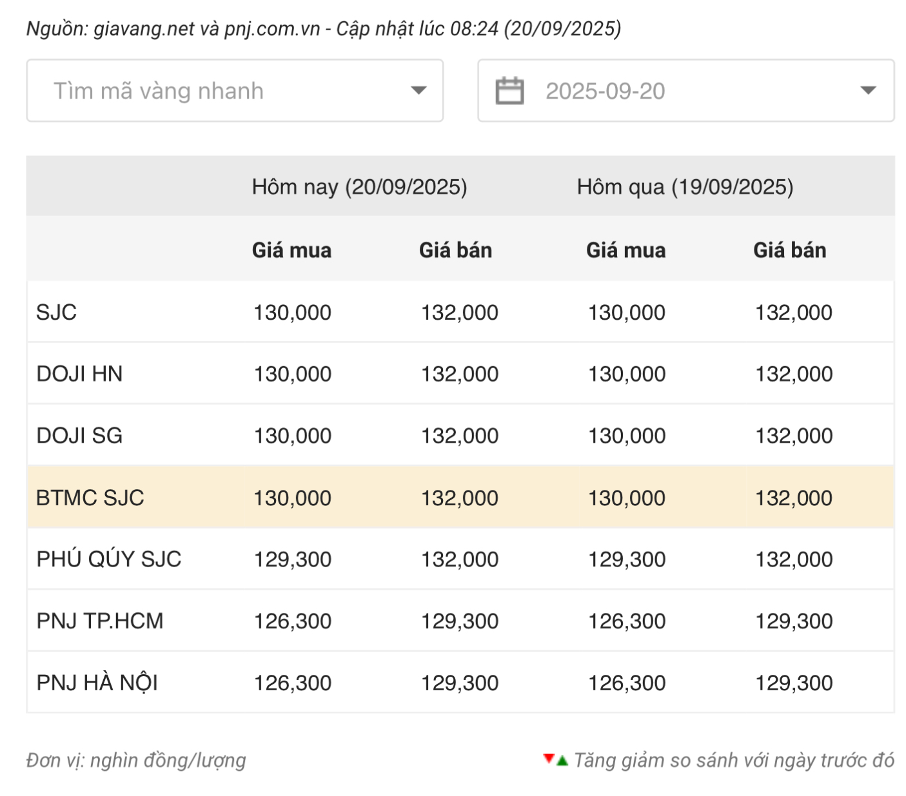
Task: Click today's 'Giá mua' column heading
Action: 291,250
